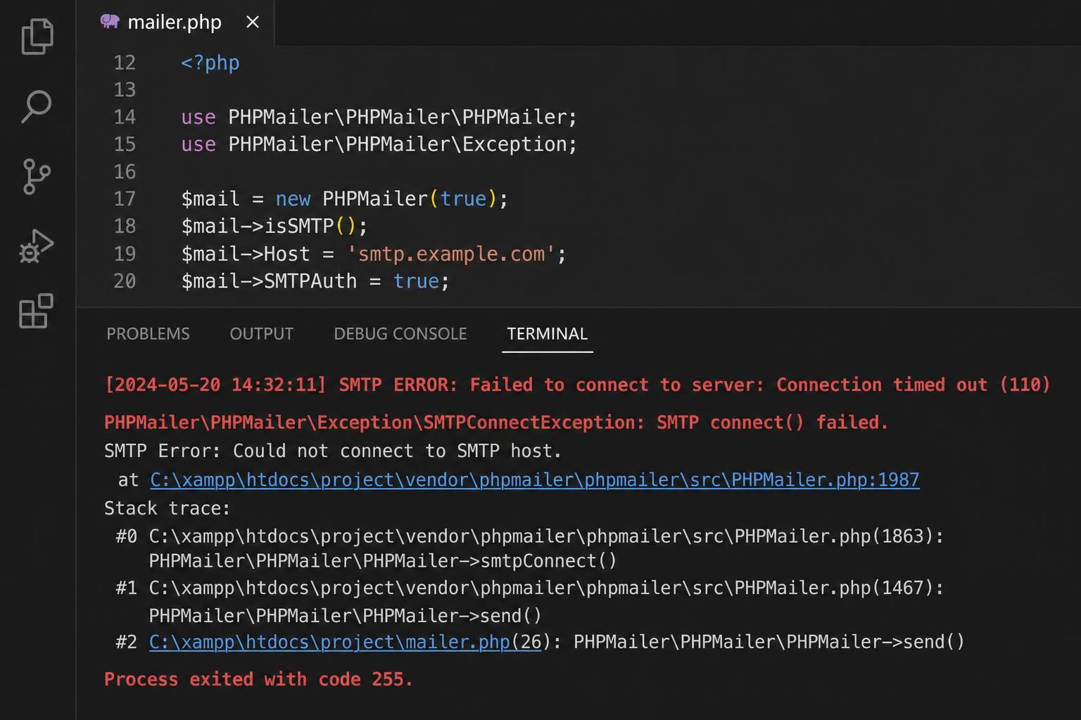Click line number 20 in the gutter
1081x720 pixels.
[125, 281]
